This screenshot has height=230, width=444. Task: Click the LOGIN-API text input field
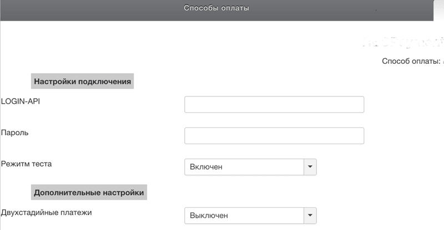click(x=274, y=104)
